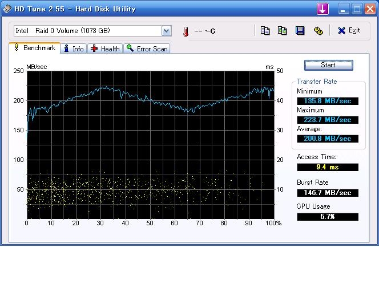Click the Minimum value 135.8 MB/sec
The image size is (379, 292).
point(328,101)
